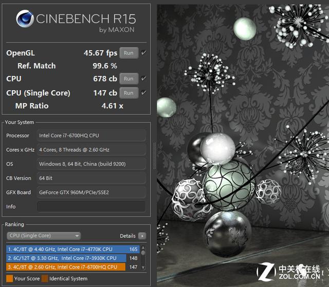Screen dimensions: 329x287
Task: Select the OS field Windows 8
Action: coord(92,164)
